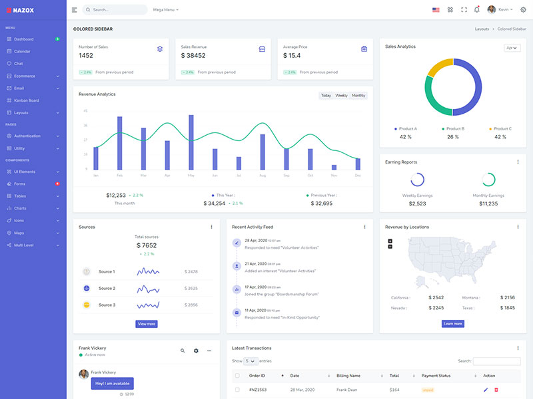Viewport: 533px width, 399px height.
Task: Select the checkbox next to order #NZ1563
Action: pyautogui.click(x=237, y=390)
